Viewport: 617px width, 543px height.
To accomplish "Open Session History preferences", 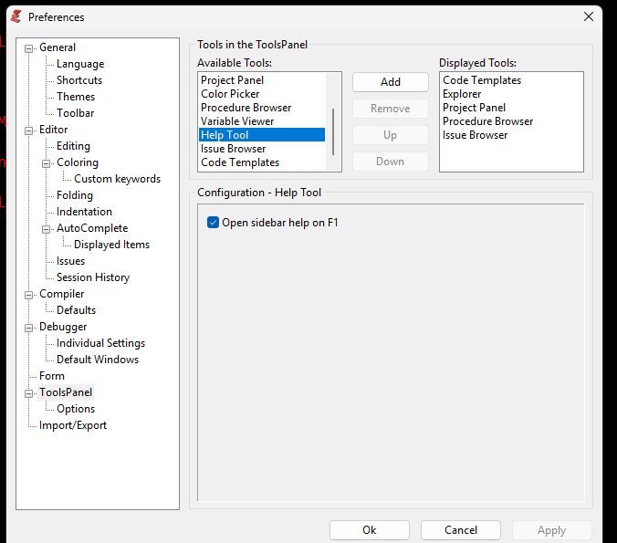I will coord(93,277).
